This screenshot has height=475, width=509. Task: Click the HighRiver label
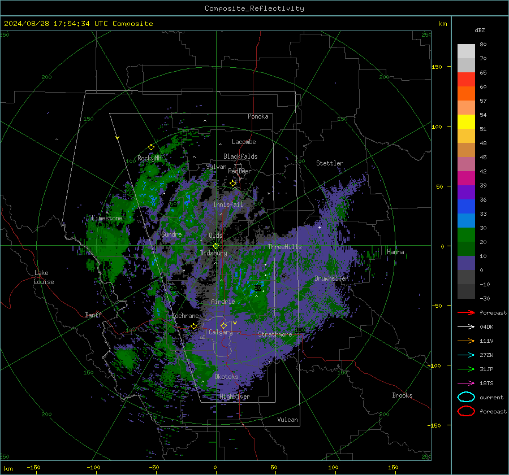click(x=235, y=396)
